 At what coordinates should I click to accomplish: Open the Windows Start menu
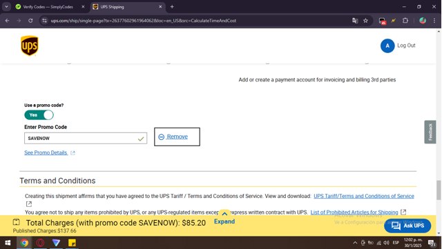8,243
